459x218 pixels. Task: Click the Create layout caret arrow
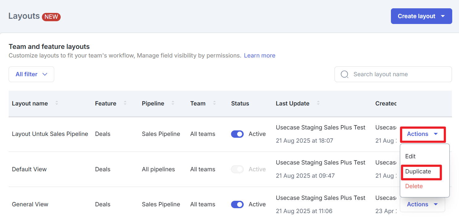tap(443, 16)
